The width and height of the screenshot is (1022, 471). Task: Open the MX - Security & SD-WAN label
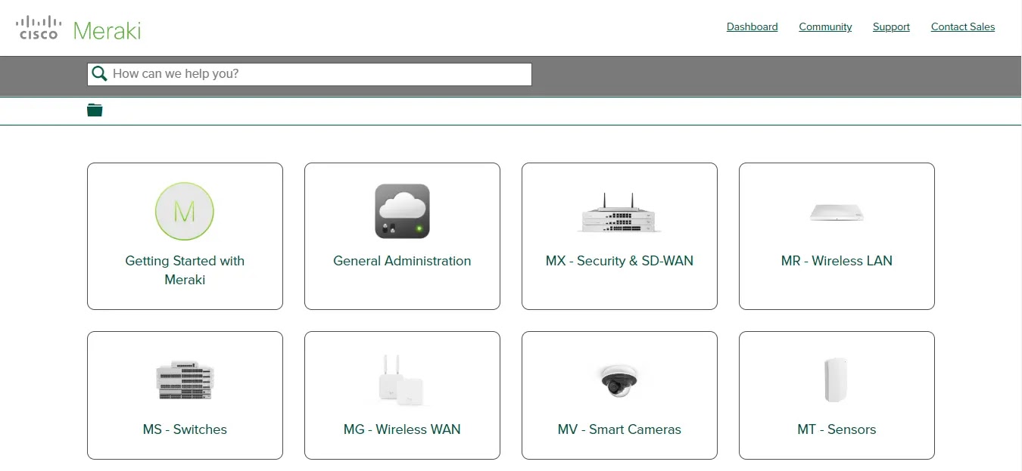click(x=619, y=261)
